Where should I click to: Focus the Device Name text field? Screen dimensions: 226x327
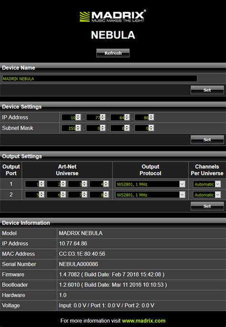point(99,78)
